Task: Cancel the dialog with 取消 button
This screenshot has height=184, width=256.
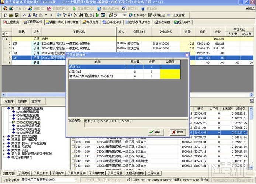Action: [178, 132]
